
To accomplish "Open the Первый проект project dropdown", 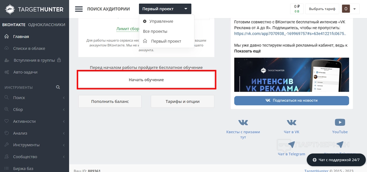I will pos(165,9).
